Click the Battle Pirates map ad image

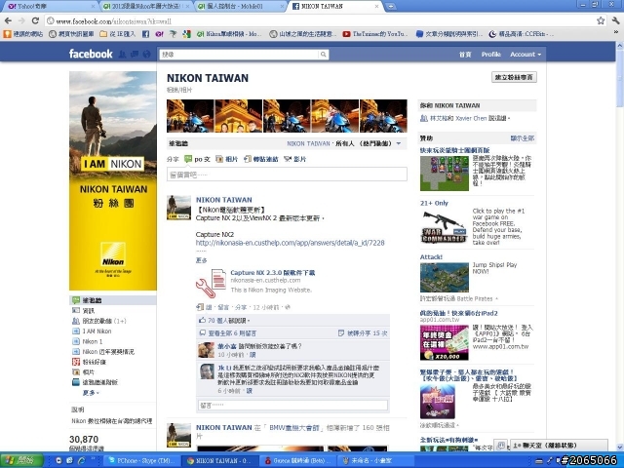(x=445, y=277)
